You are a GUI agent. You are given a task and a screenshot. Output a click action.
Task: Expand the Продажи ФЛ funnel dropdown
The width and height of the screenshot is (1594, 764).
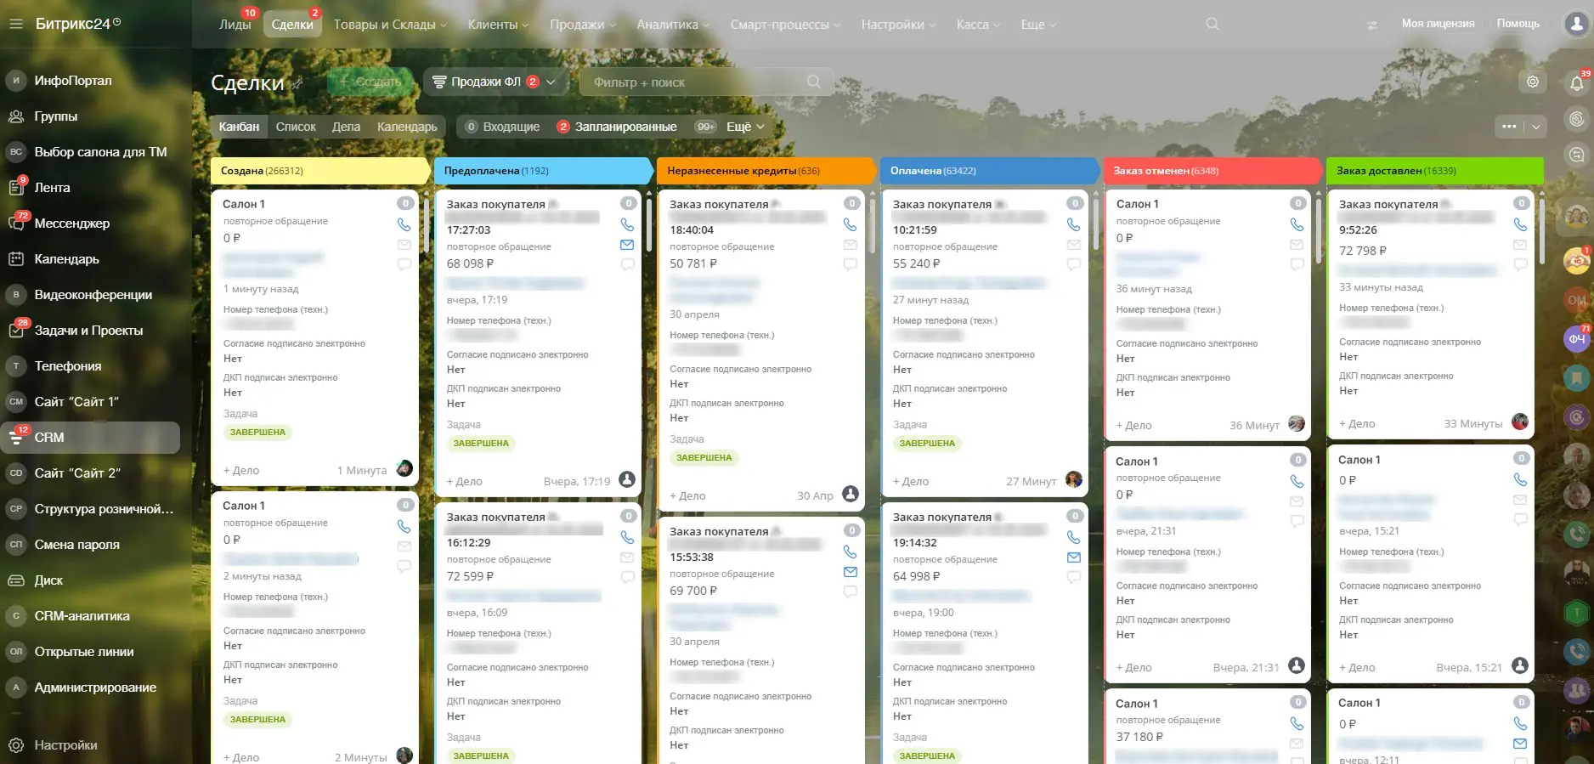551,82
